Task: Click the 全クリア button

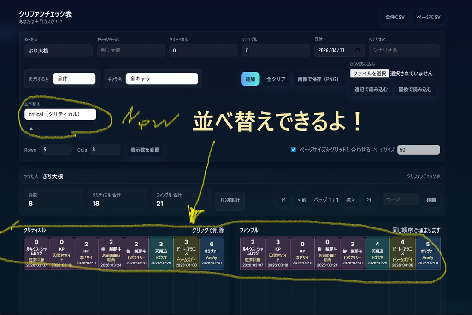Action: [276, 79]
